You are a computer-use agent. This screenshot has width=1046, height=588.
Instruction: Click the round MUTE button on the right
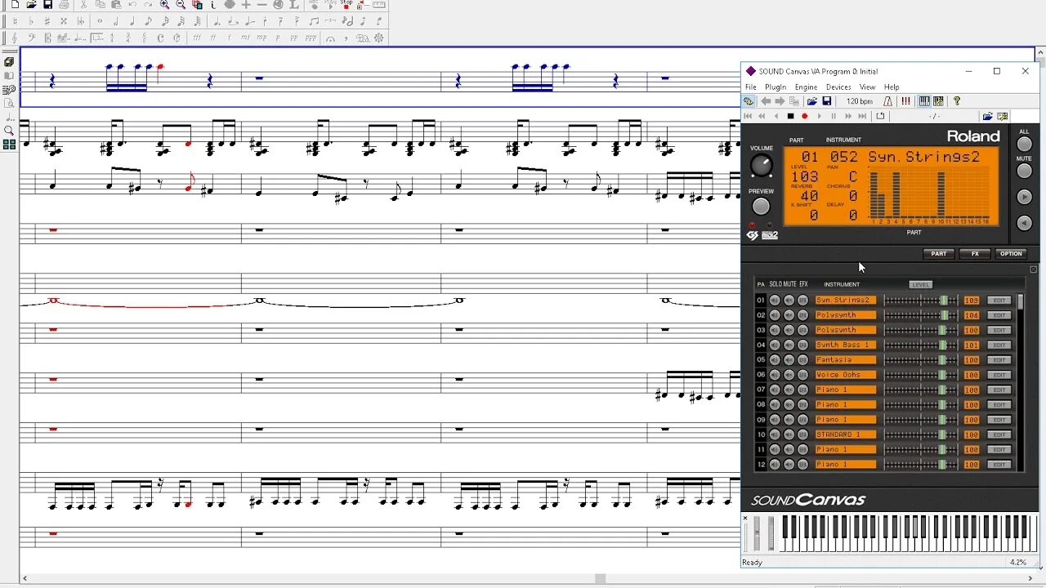[x=1024, y=171]
